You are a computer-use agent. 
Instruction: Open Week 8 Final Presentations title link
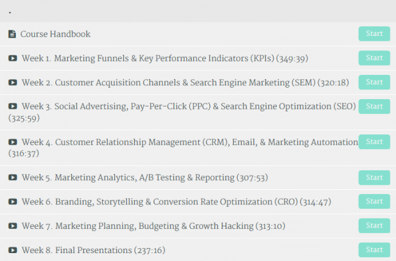(93, 250)
